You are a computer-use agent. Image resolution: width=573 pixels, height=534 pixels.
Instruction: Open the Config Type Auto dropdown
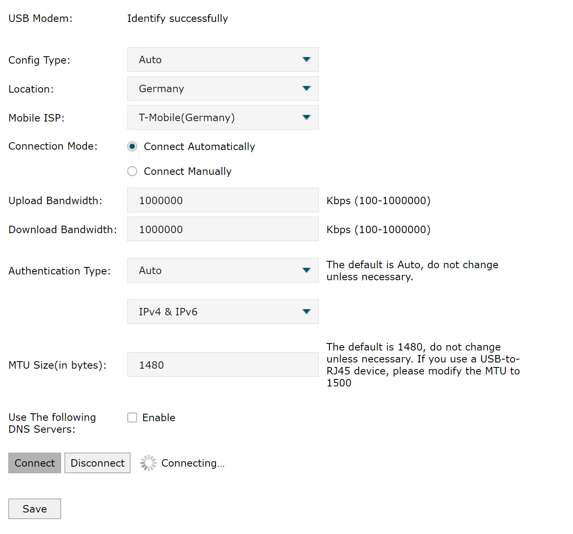click(215, 60)
